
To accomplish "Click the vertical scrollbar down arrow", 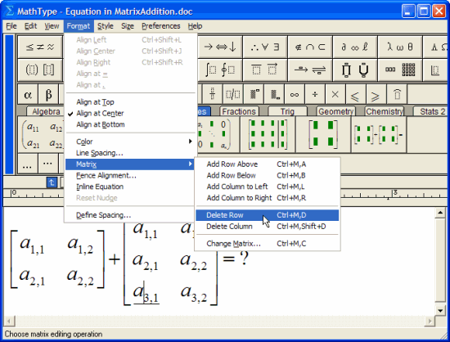I will [440, 310].
